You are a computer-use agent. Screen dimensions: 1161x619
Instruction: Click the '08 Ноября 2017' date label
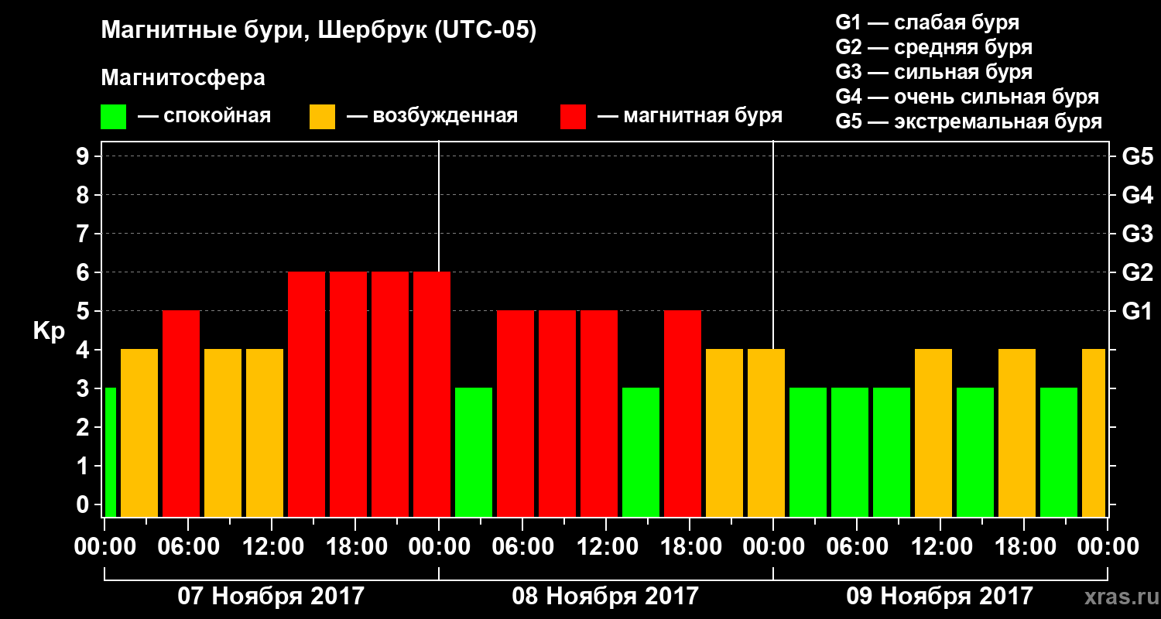coord(605,596)
